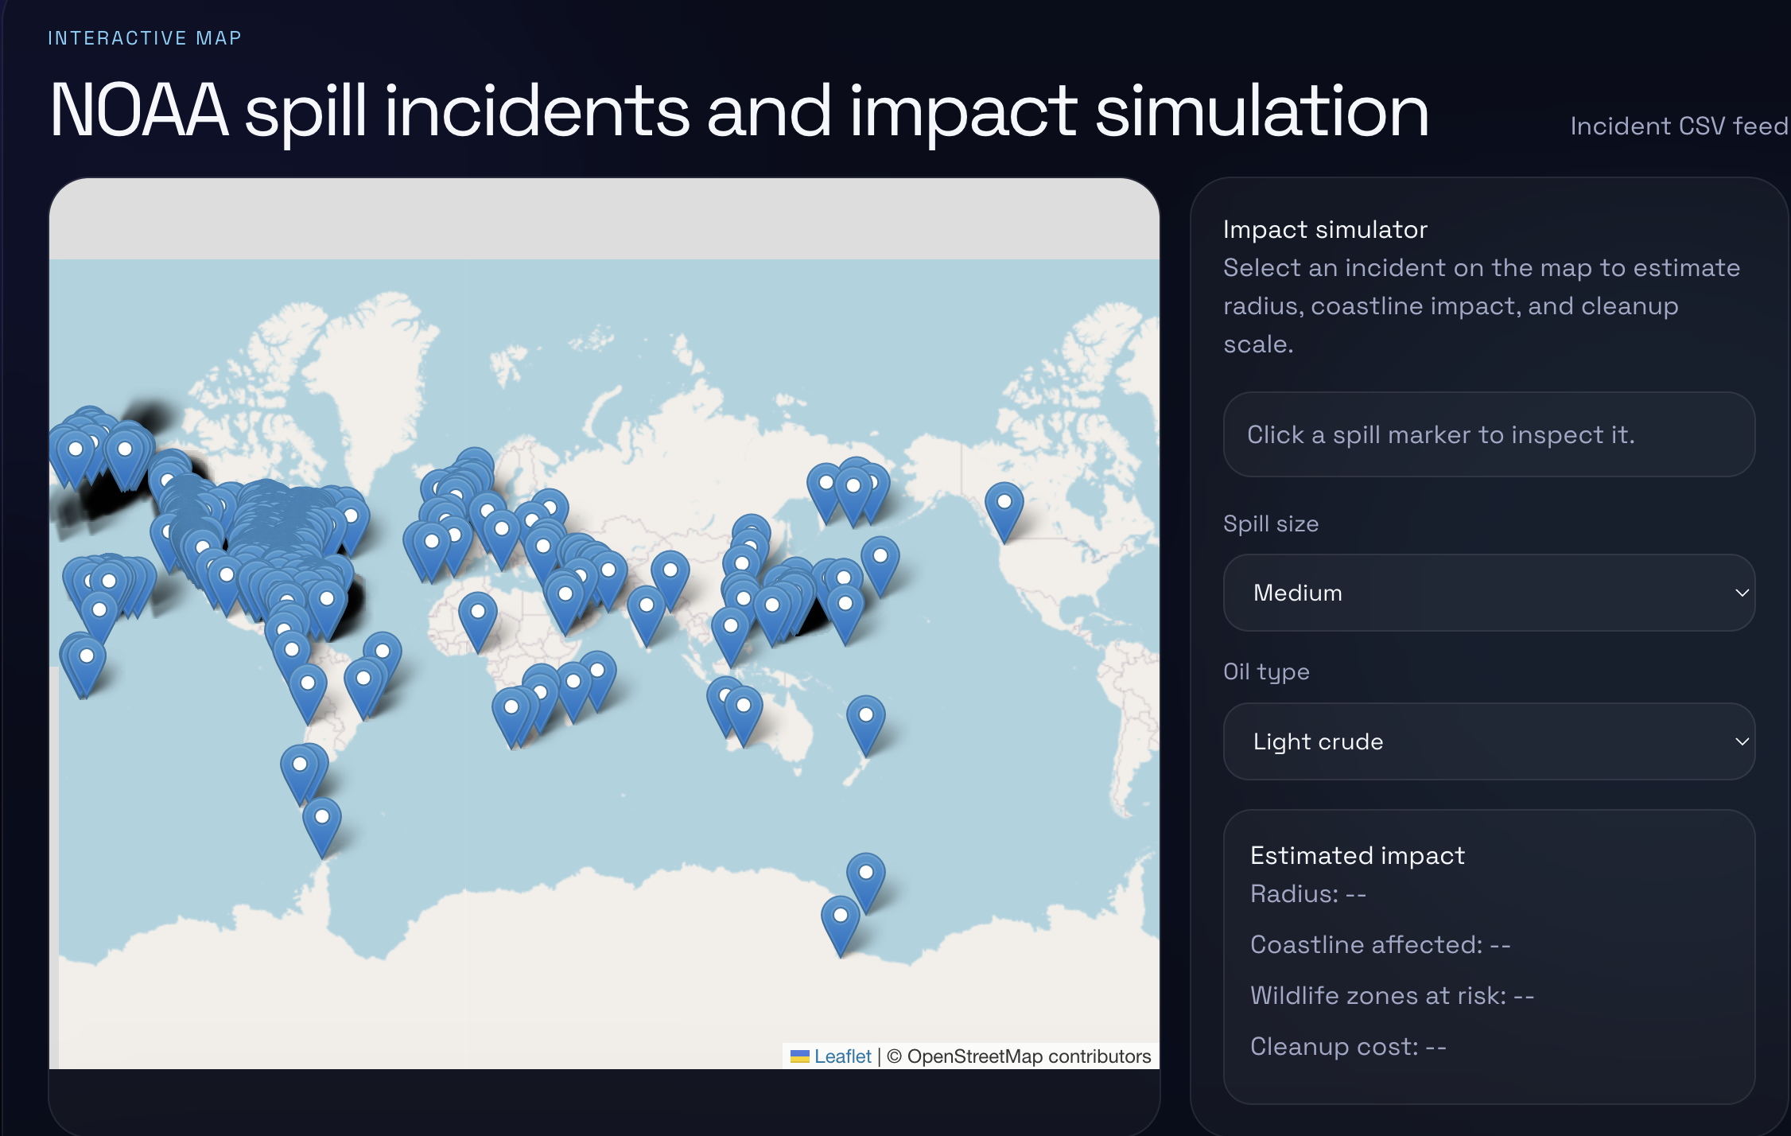Click the 'Click a spill marker' info box

[1488, 434]
